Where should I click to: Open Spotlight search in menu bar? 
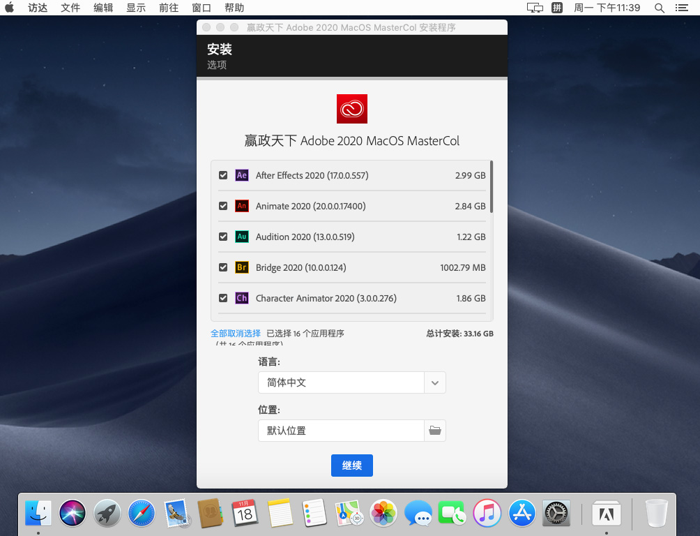tap(660, 8)
